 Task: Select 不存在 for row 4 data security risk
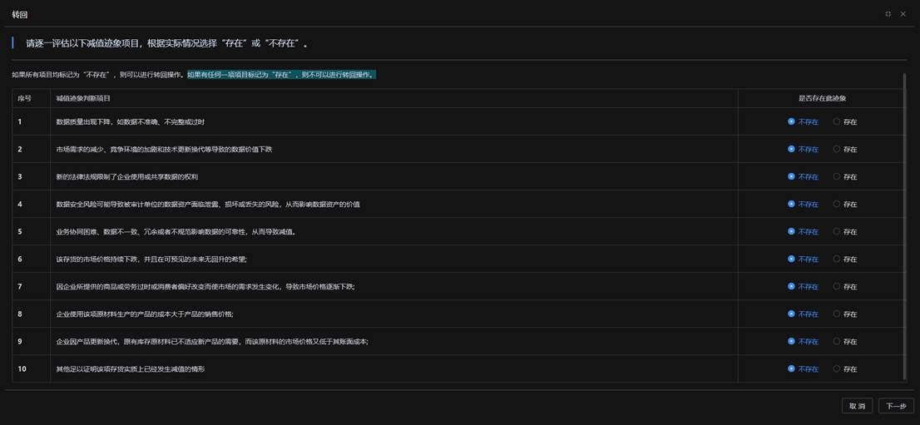[791, 204]
